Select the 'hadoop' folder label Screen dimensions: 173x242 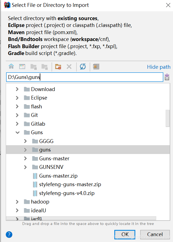[40, 202]
